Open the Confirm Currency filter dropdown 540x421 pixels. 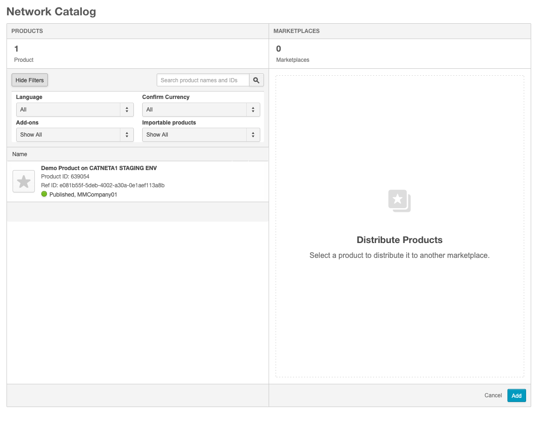tap(201, 110)
